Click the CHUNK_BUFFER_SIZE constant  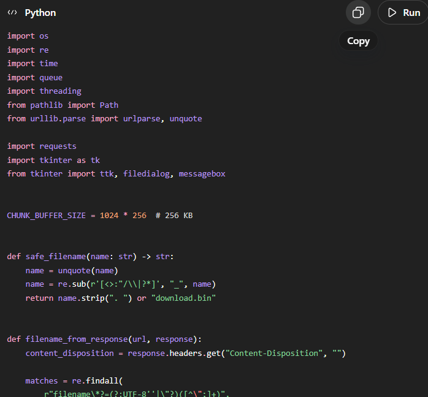47,216
